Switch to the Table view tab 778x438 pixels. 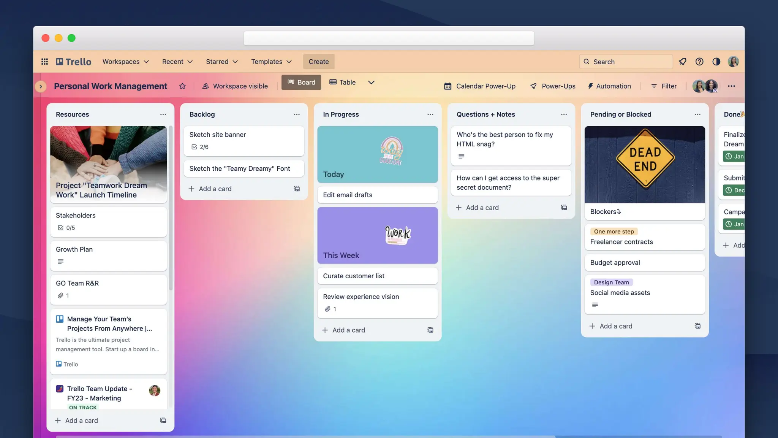pyautogui.click(x=342, y=83)
